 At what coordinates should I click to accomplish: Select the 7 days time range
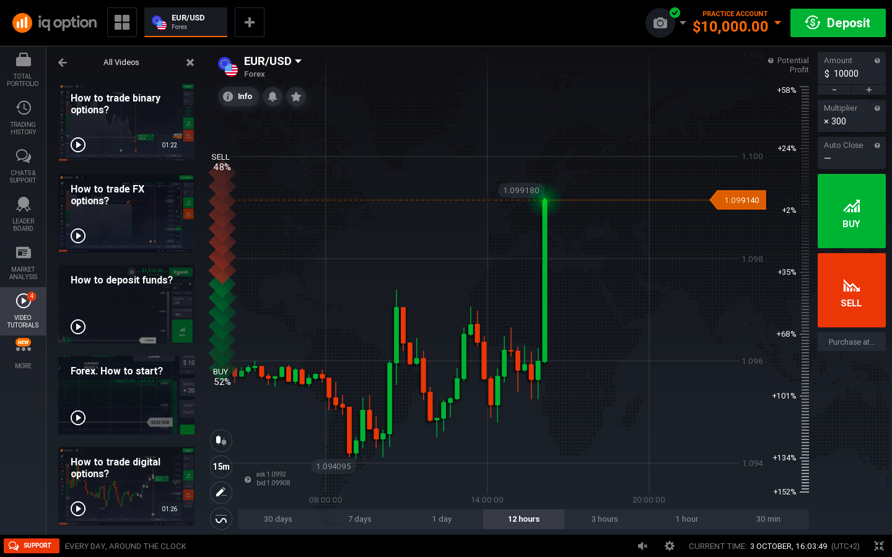tap(360, 519)
